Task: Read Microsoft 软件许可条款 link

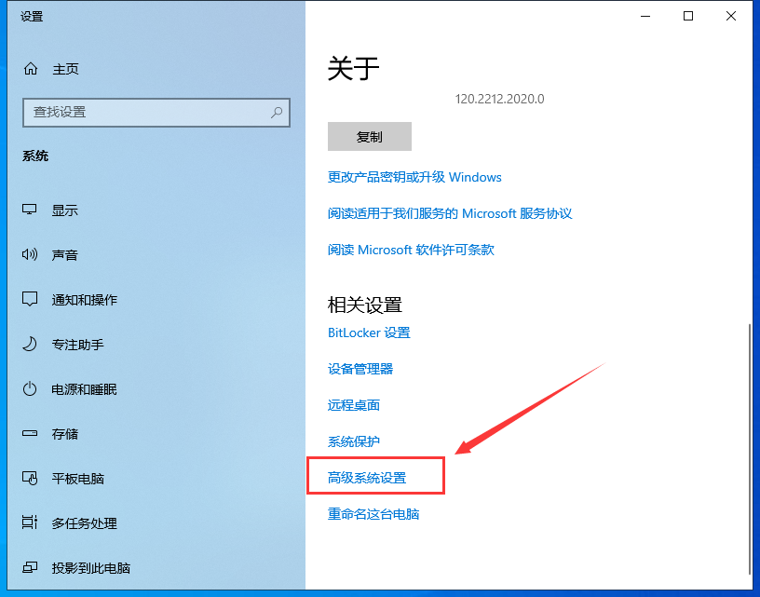Action: coord(411,250)
